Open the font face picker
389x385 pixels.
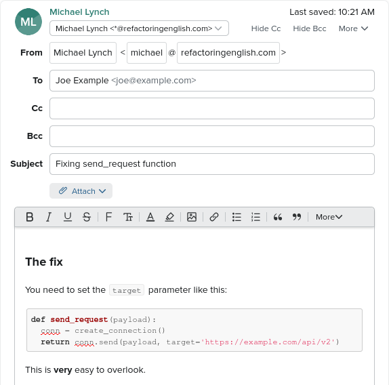[x=108, y=217]
